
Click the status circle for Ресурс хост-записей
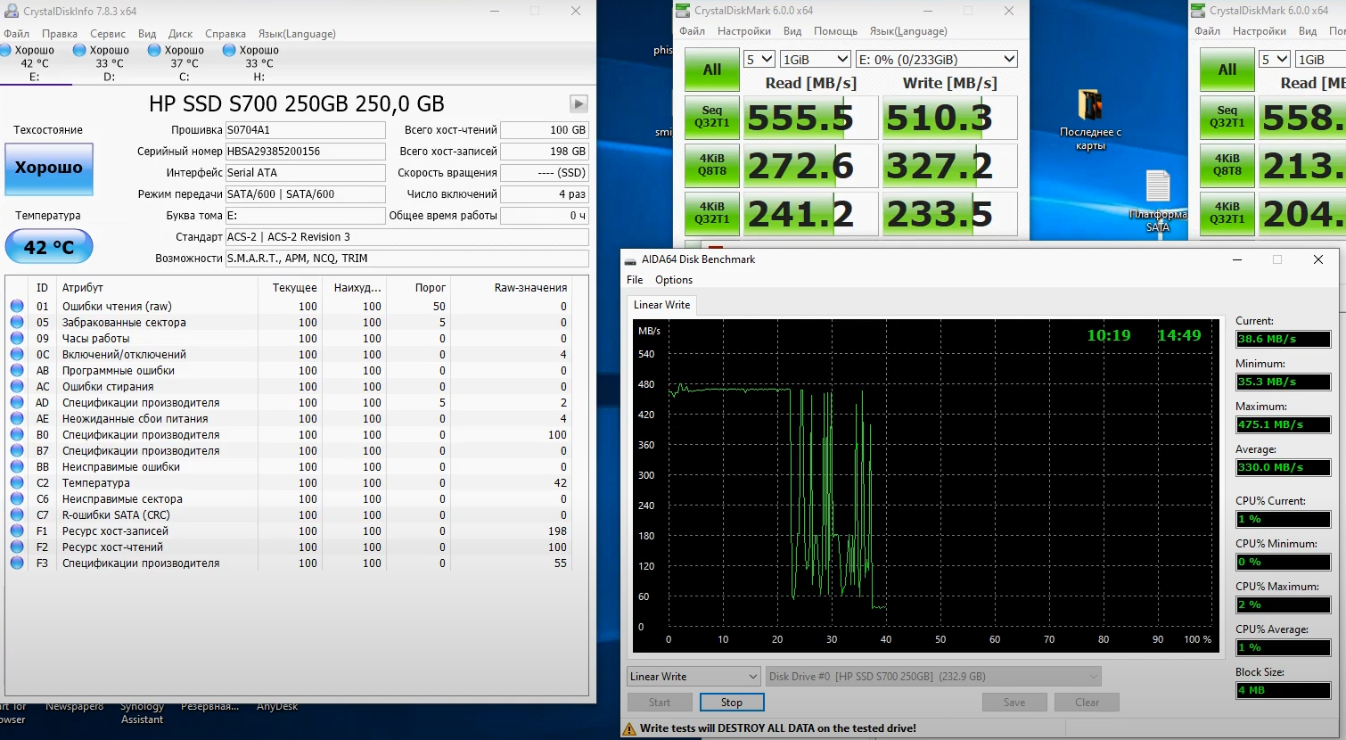pyautogui.click(x=17, y=530)
